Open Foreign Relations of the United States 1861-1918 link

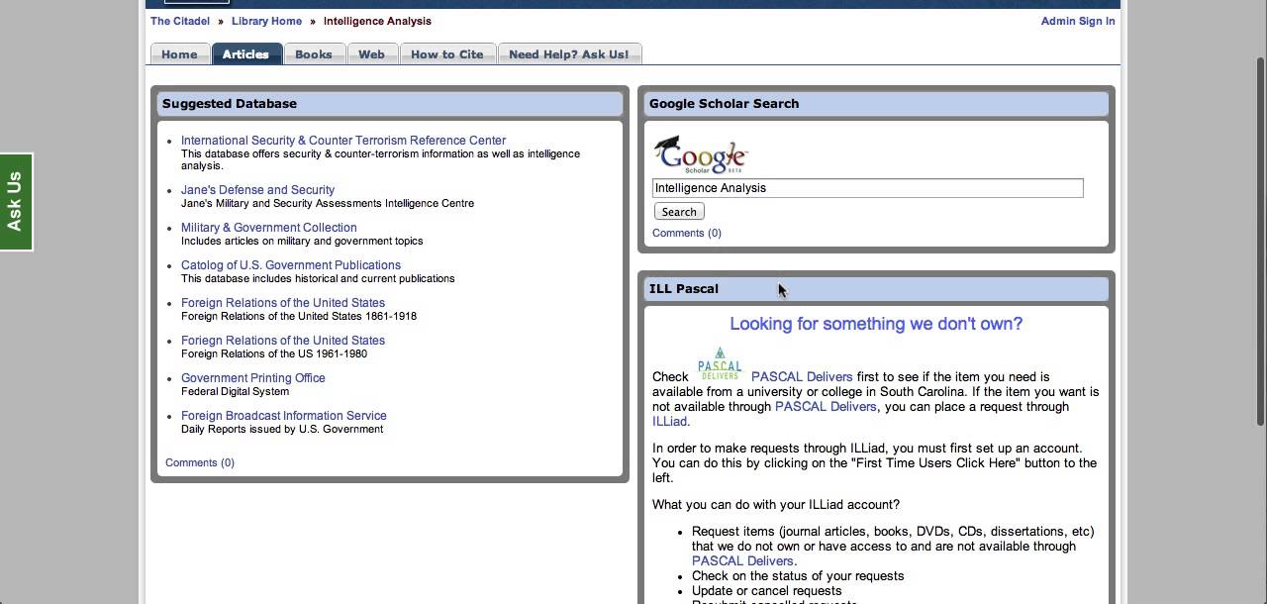[283, 303]
